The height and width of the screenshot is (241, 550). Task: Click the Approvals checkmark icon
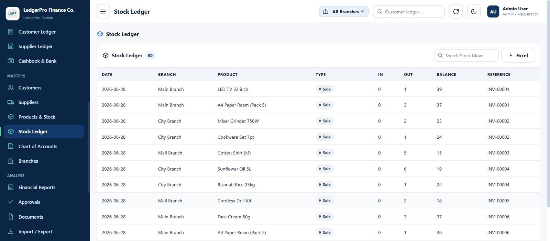coord(11,202)
